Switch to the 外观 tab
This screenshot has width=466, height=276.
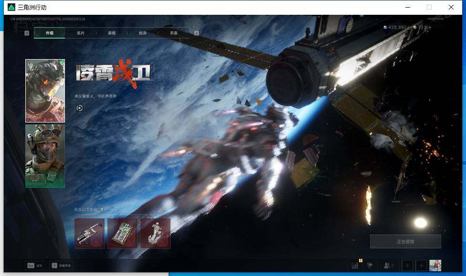pos(49,33)
